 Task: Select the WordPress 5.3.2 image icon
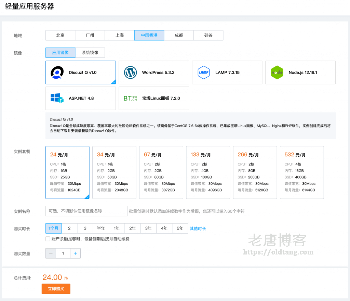click(x=130, y=72)
